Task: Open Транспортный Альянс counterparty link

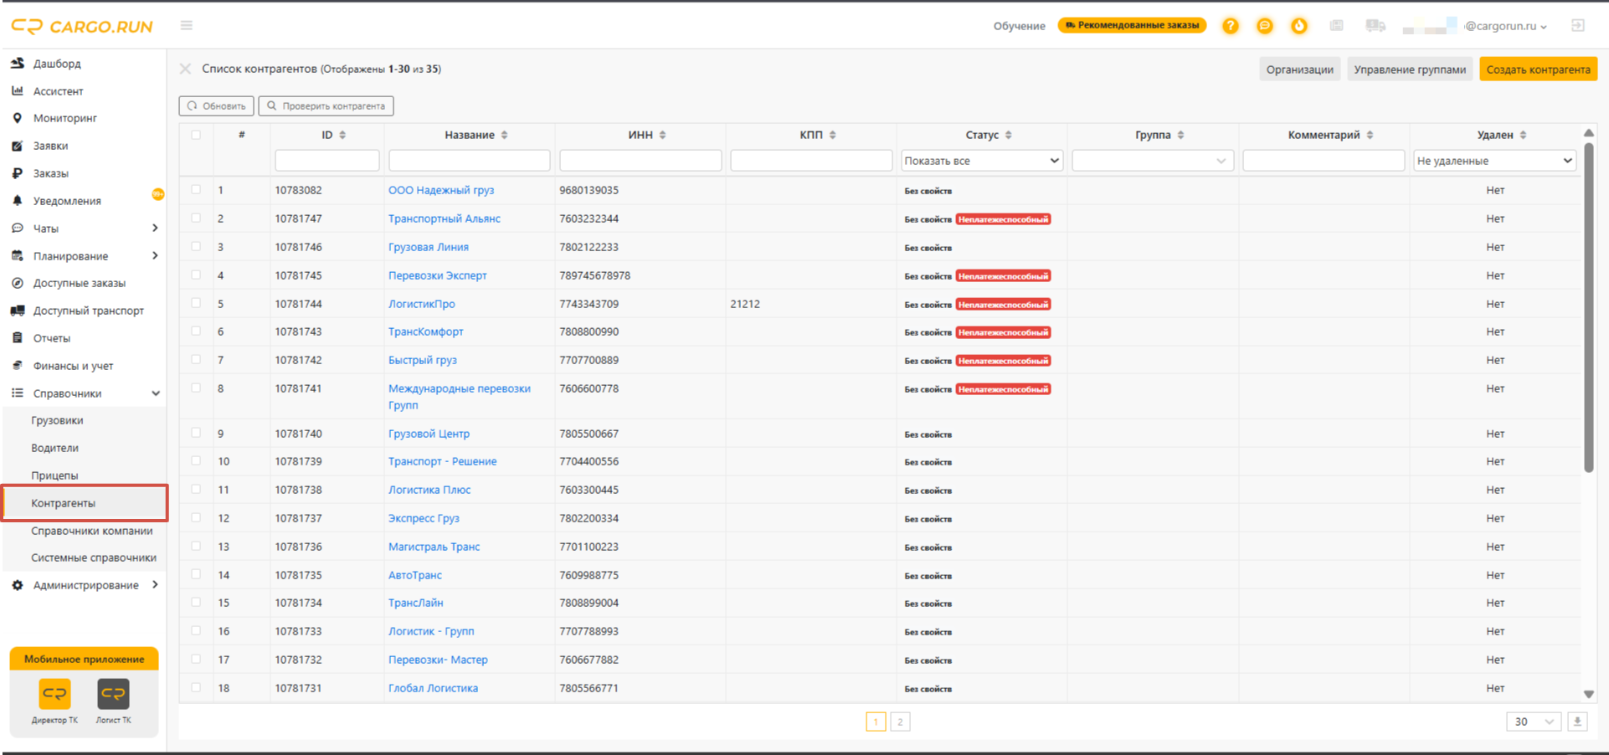Action: coord(444,218)
